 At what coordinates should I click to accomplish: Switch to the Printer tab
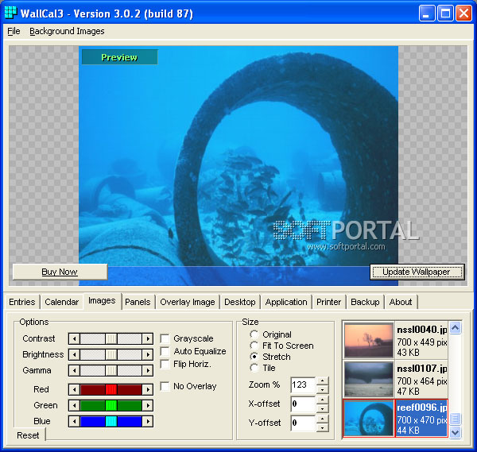click(x=328, y=302)
